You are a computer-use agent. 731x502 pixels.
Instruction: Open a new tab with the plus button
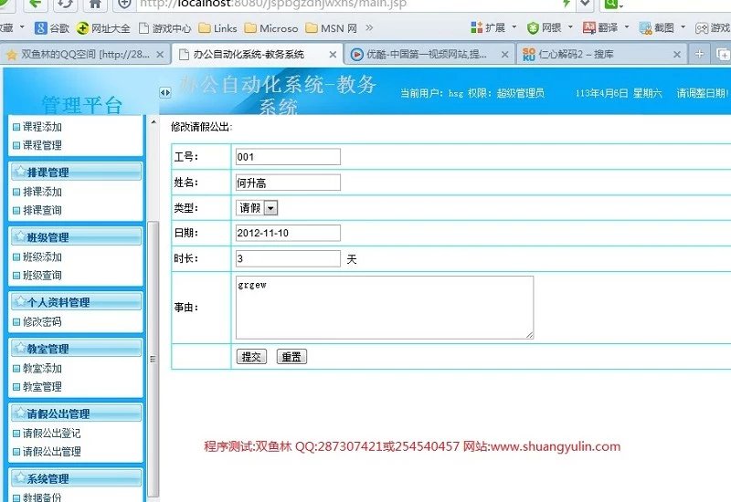click(x=699, y=54)
